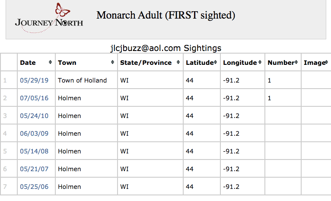This screenshot has height=201, width=331.
Task: Open the 05/29/19 sighting link
Action: 34,80
